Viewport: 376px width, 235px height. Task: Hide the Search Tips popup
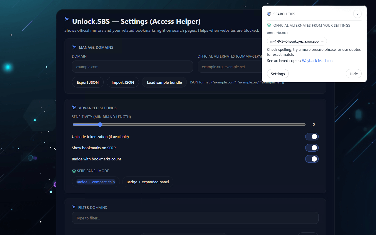point(354,74)
